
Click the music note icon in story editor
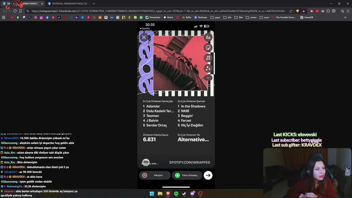point(208,58)
